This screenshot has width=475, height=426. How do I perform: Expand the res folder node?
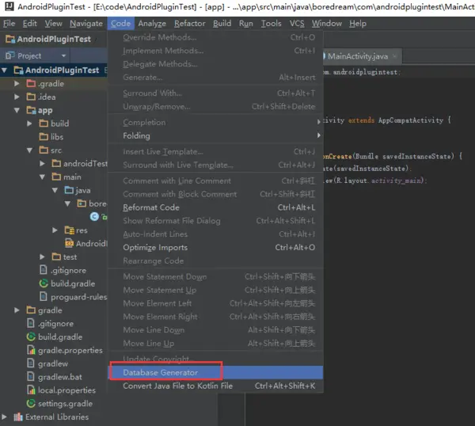coord(55,230)
